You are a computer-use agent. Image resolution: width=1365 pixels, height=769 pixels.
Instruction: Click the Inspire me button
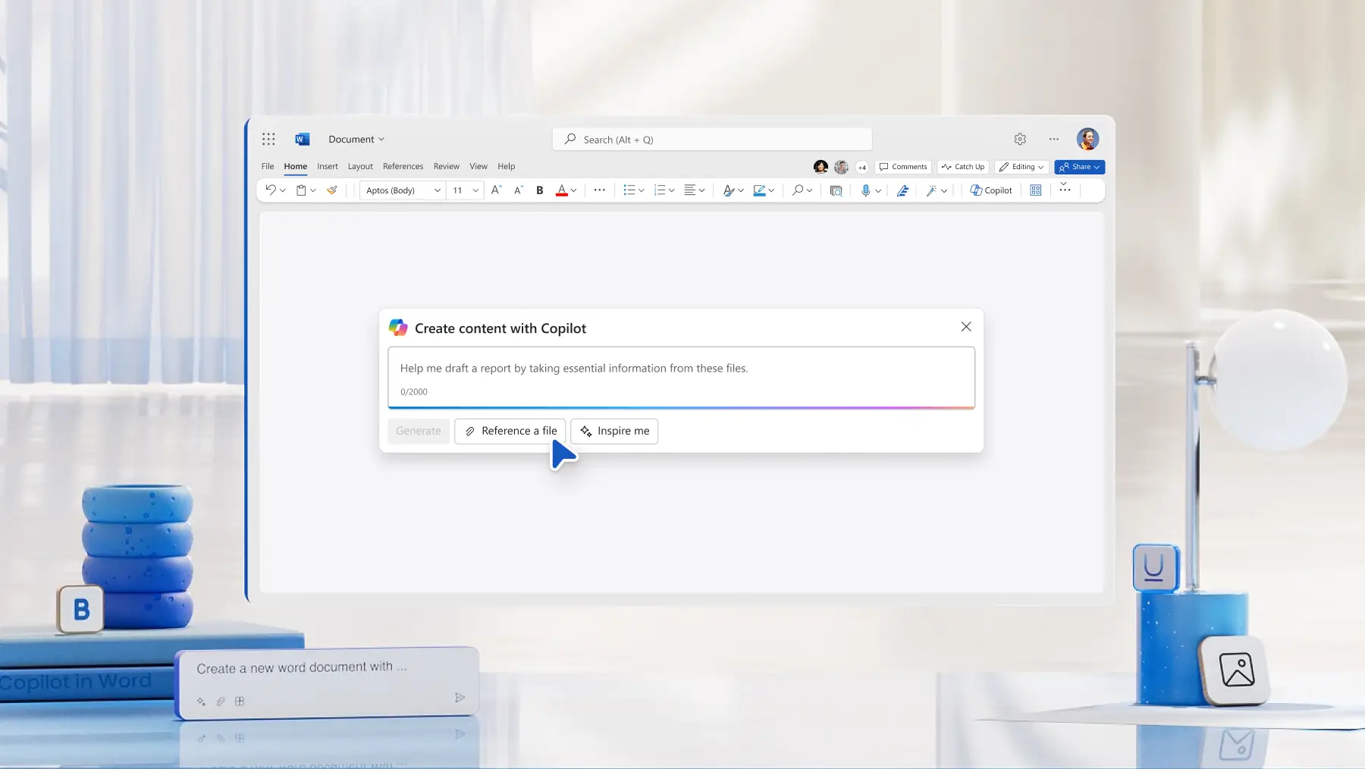coord(613,431)
